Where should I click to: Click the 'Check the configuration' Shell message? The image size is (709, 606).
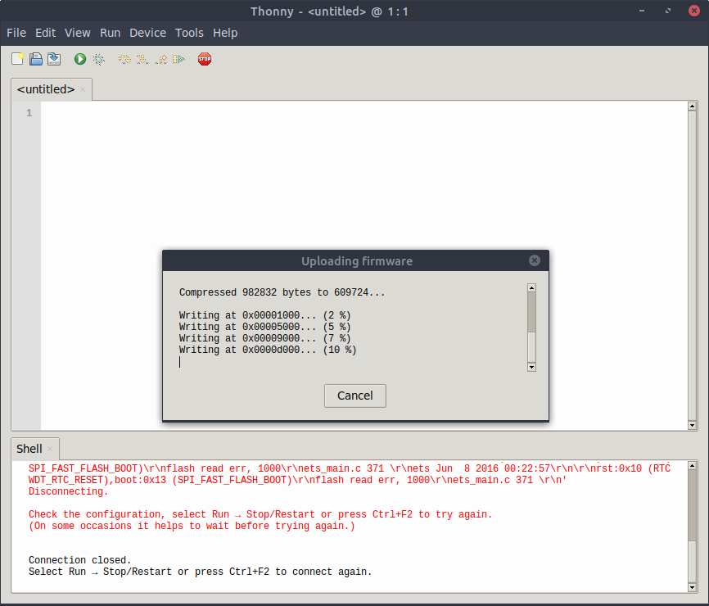260,514
